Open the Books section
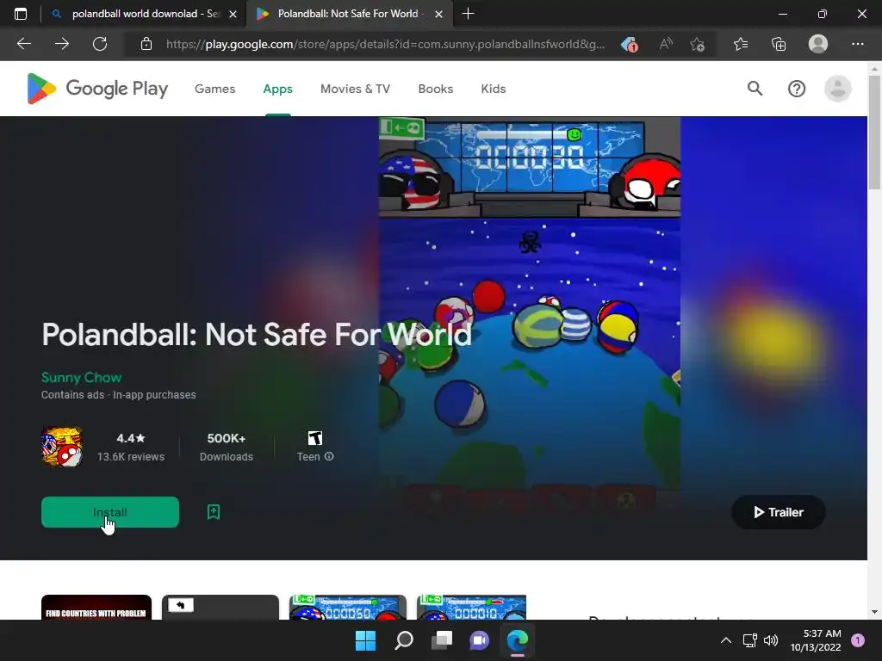Image resolution: width=882 pixels, height=661 pixels. [x=435, y=89]
